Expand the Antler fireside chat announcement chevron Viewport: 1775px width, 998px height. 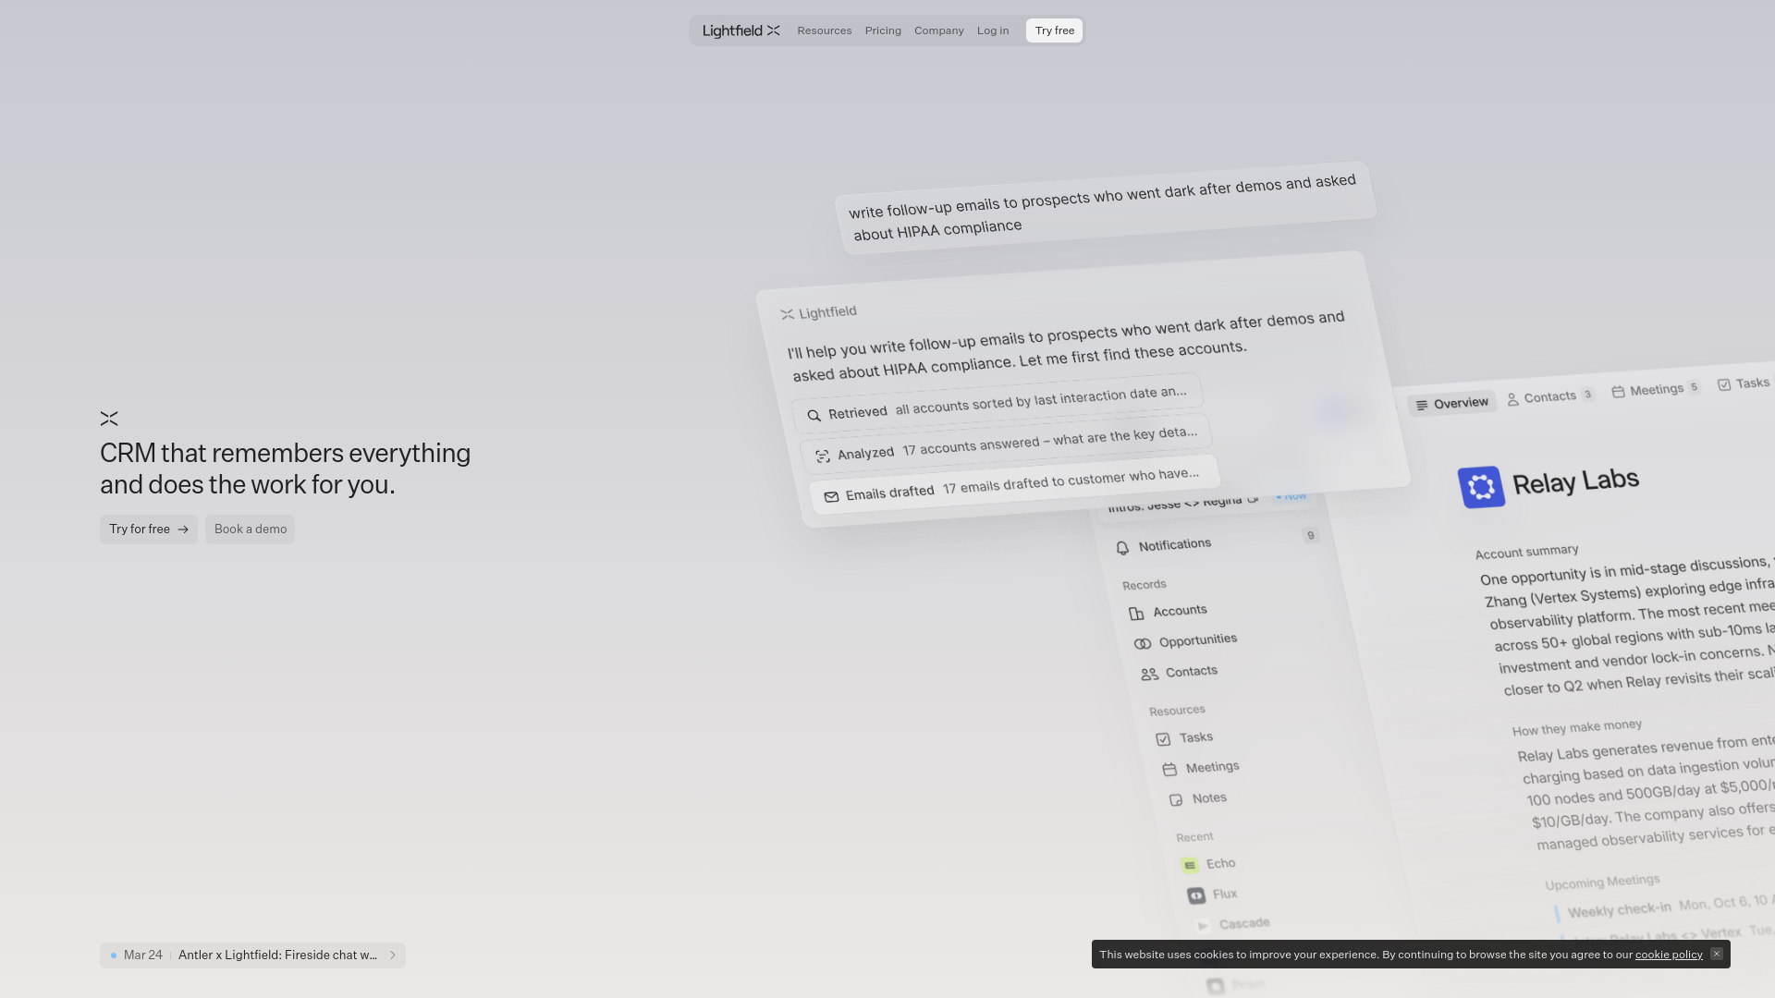[x=392, y=955]
